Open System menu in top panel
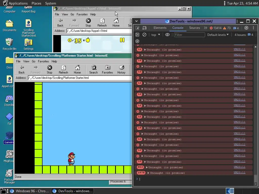 pyautogui.click(x=51, y=3)
